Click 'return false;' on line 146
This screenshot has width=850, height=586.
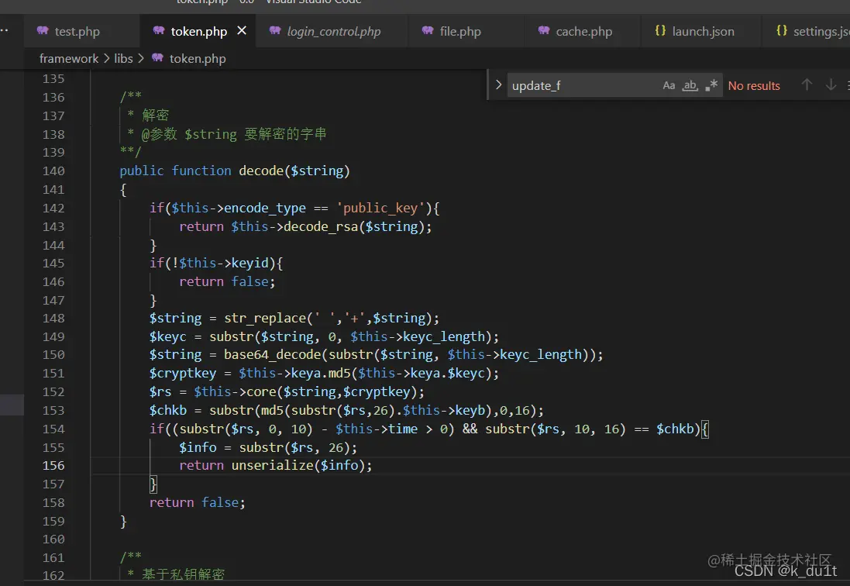[227, 281]
